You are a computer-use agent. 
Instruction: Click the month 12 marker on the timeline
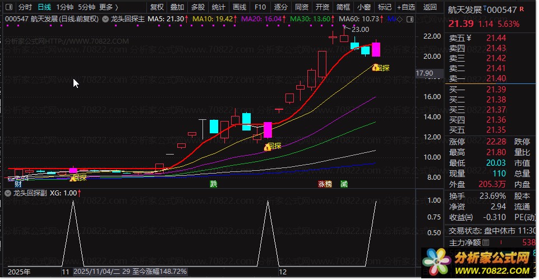283,272
